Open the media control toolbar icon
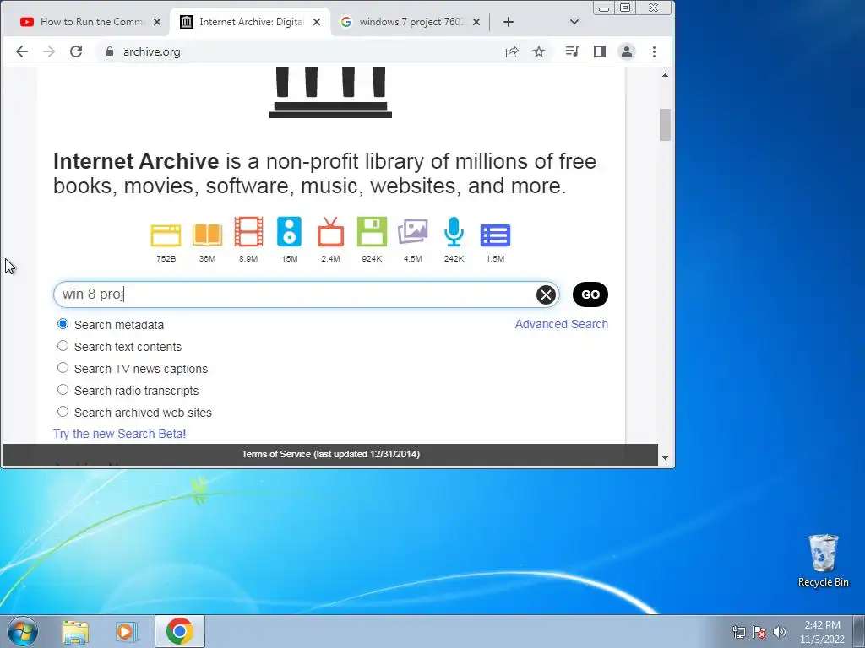 [x=572, y=51]
